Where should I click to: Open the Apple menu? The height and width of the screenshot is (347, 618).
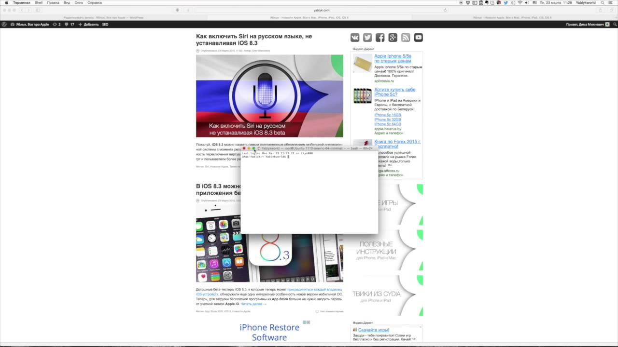coord(6,3)
